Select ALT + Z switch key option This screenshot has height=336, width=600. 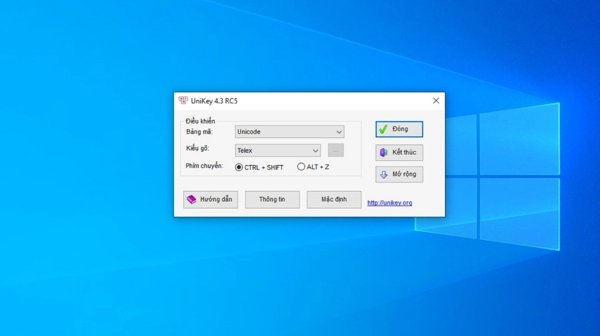tap(313, 167)
